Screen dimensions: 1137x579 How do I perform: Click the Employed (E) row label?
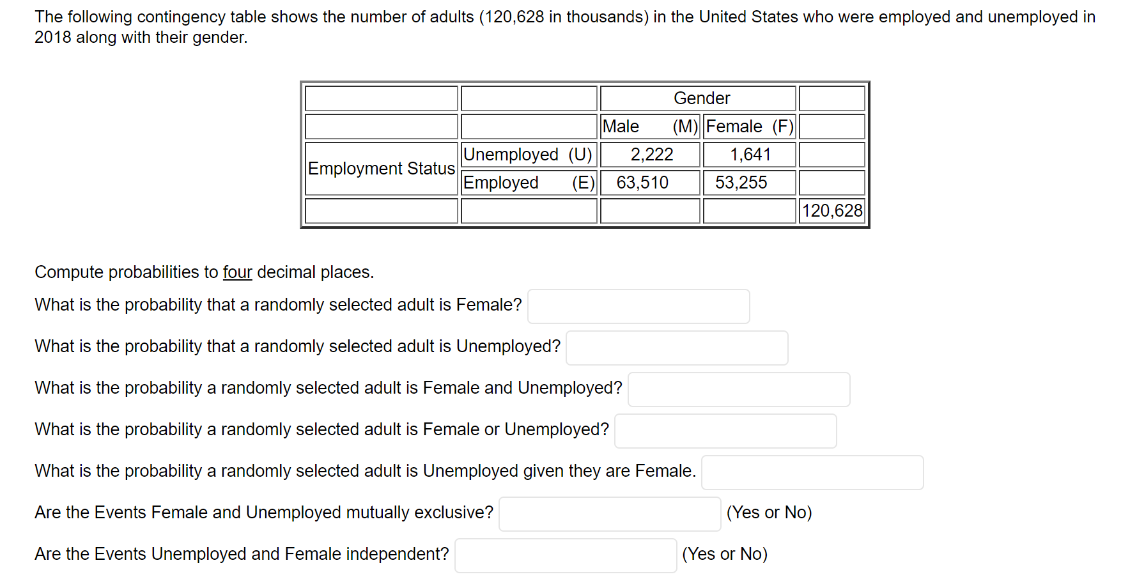pos(528,182)
